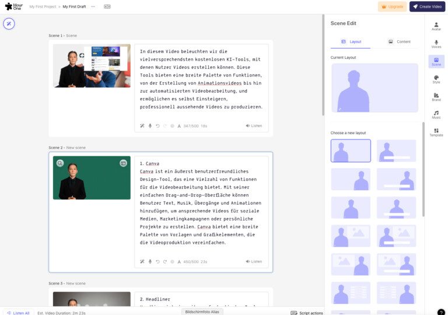Image resolution: width=448 pixels, height=315 pixels.
Task: Click the letter A pronunciation icon in Scene 1
Action: (x=179, y=126)
